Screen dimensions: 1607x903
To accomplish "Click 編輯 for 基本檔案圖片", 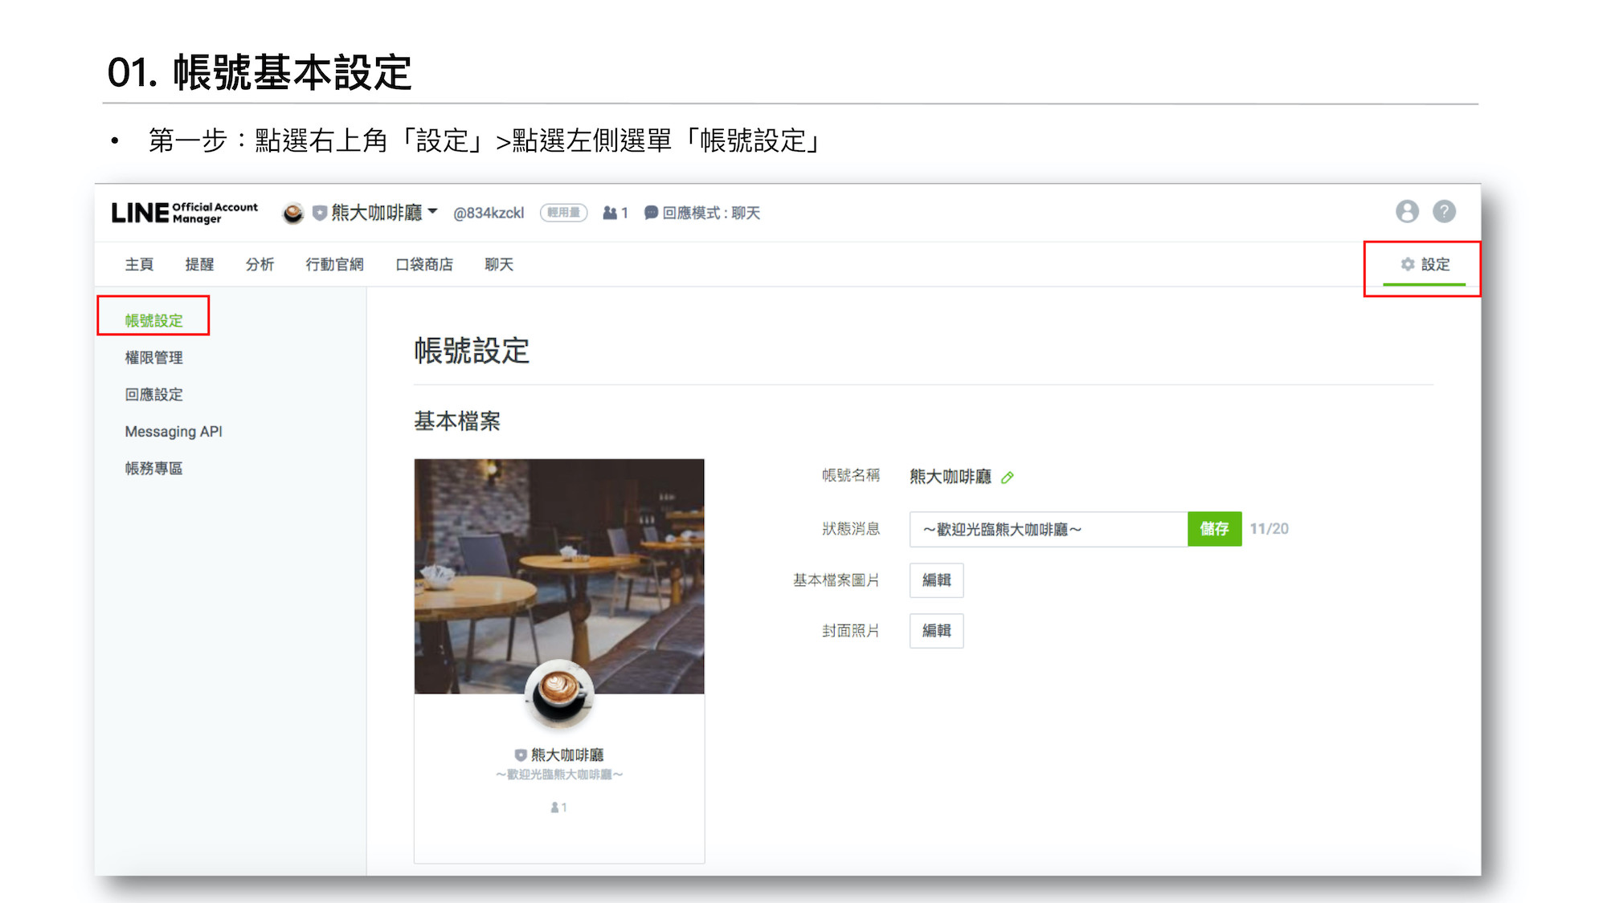I will 936,580.
